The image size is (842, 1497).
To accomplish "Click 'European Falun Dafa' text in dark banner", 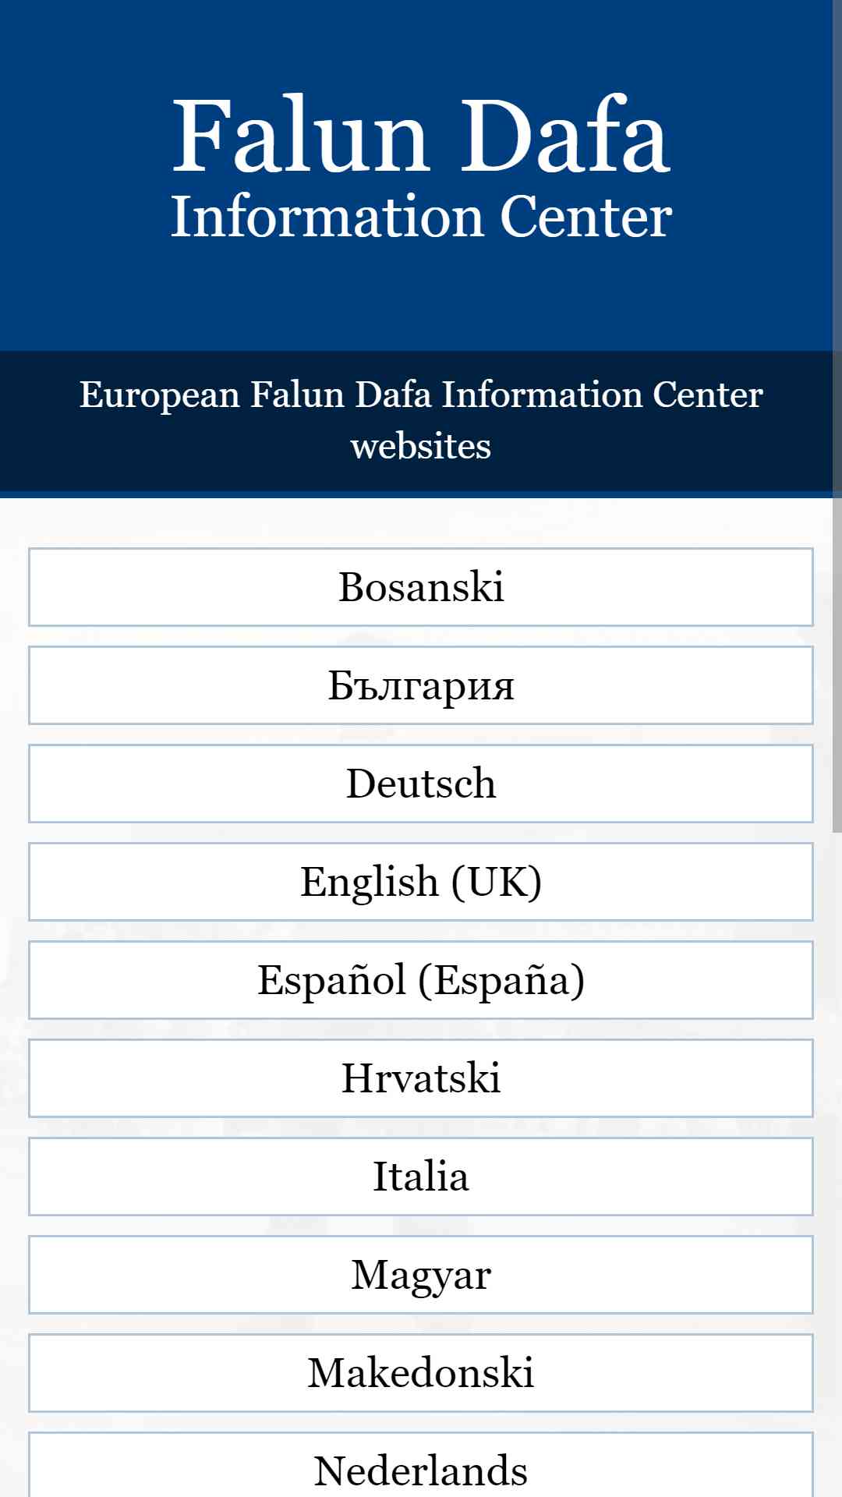I will click(256, 395).
